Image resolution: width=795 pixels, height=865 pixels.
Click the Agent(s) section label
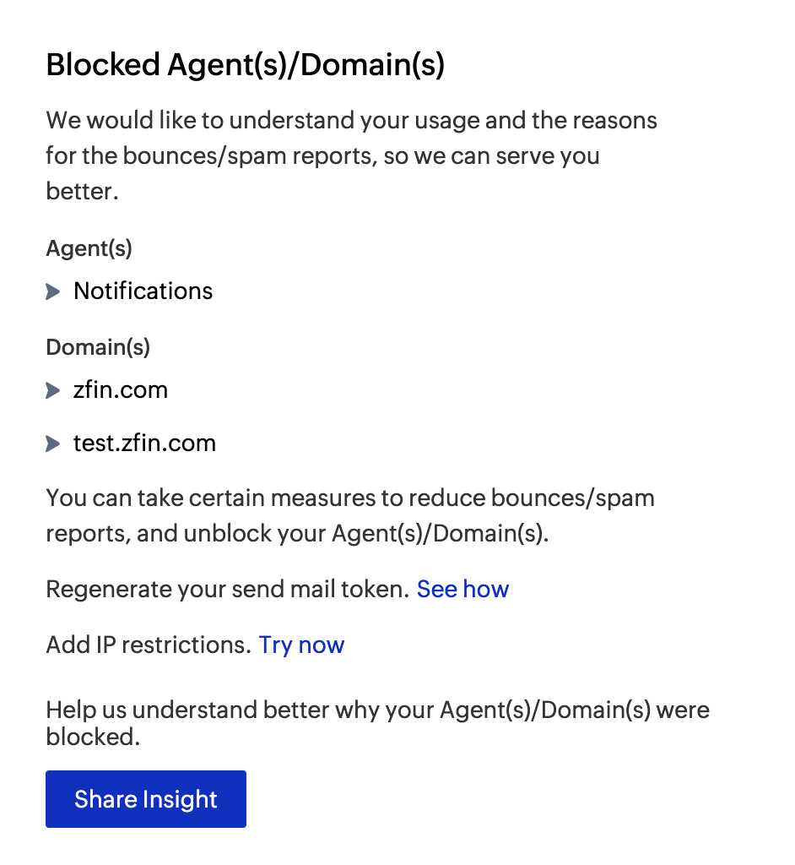(88, 248)
